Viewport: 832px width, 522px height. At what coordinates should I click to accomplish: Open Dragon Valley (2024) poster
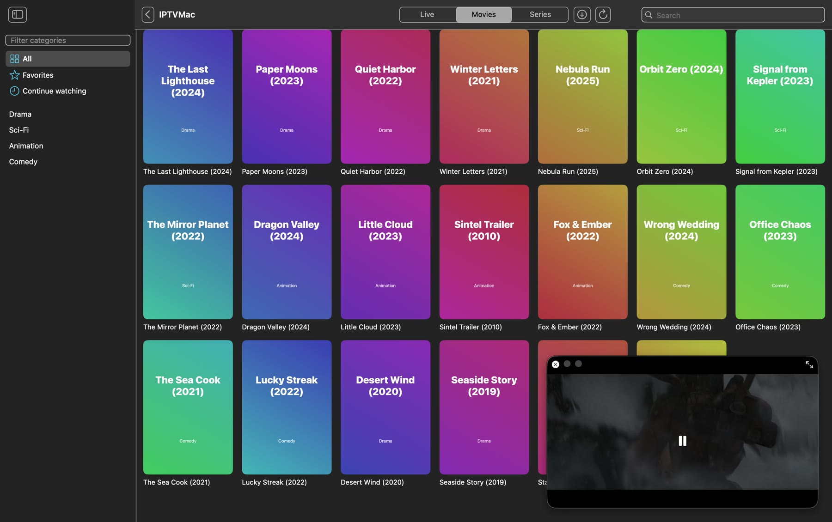287,252
